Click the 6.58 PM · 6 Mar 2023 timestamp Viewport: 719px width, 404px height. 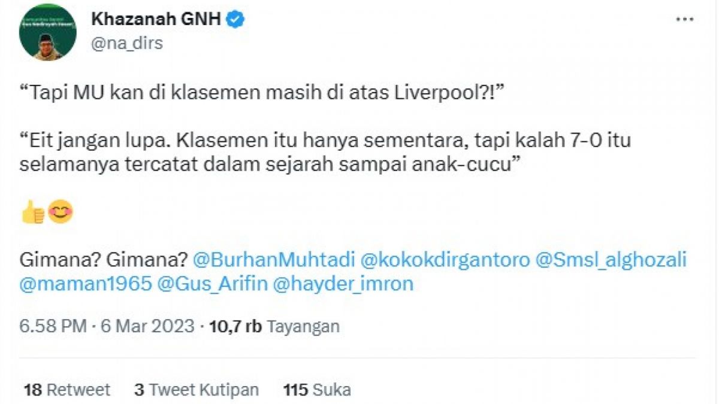(107, 326)
